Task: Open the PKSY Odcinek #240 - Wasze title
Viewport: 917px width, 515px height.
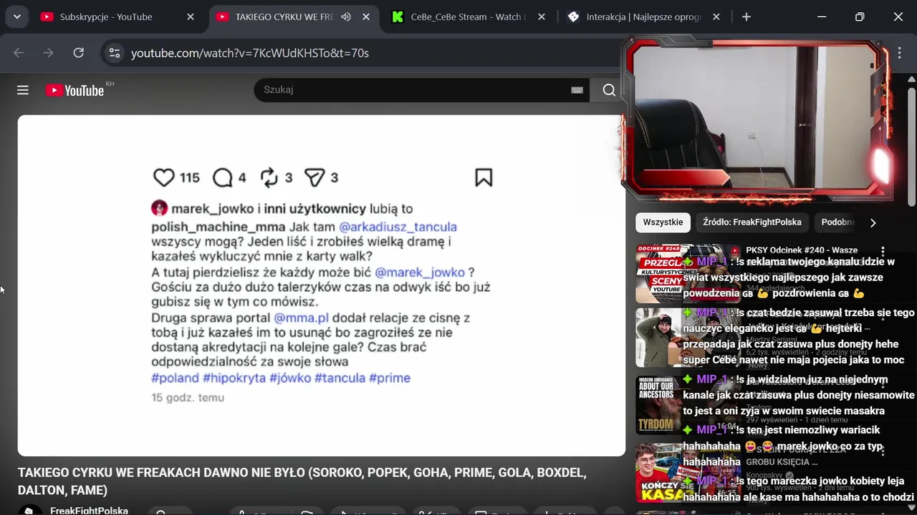Action: pos(802,250)
